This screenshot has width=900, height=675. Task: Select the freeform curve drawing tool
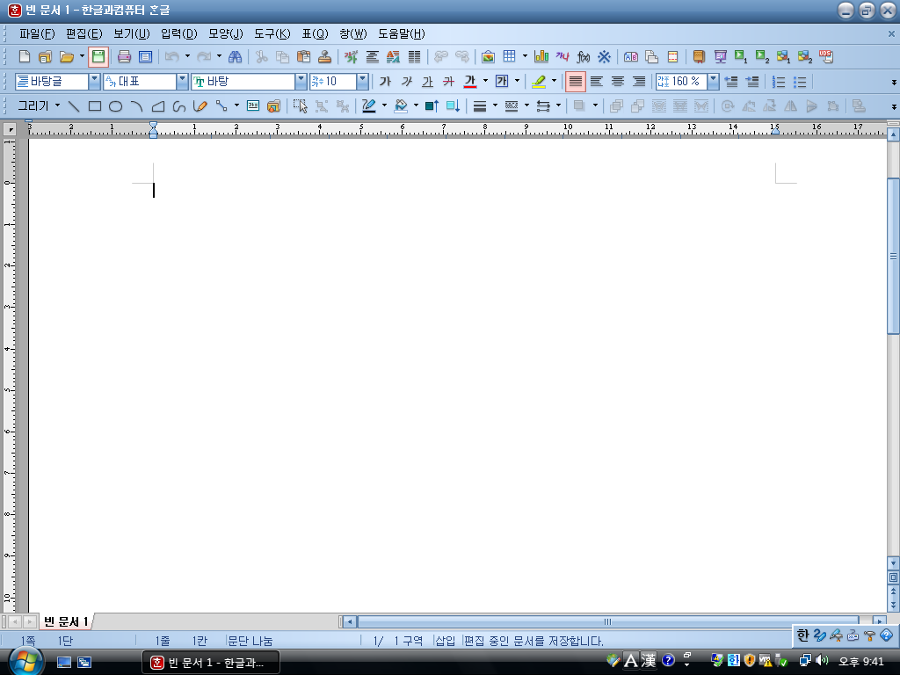179,105
